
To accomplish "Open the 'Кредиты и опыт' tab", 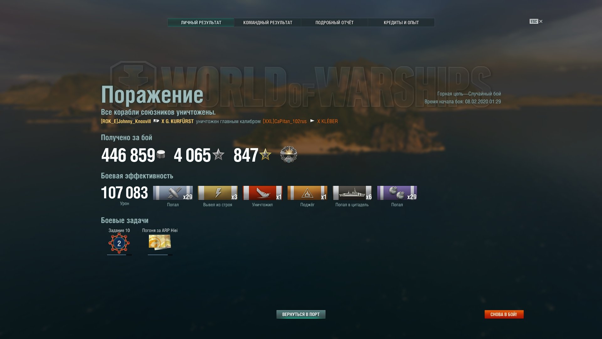I will coord(401,23).
